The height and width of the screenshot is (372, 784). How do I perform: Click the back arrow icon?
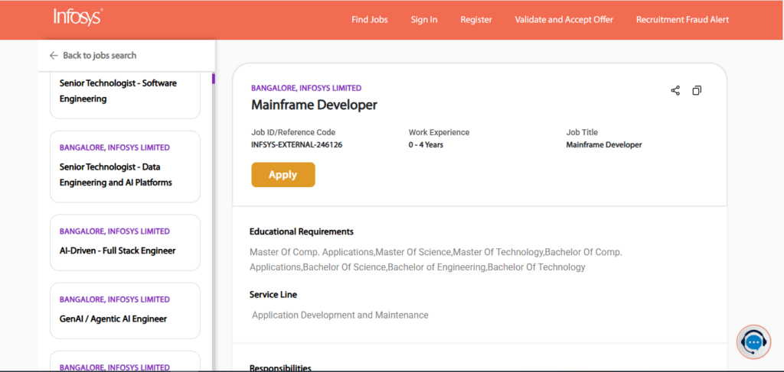(x=54, y=55)
